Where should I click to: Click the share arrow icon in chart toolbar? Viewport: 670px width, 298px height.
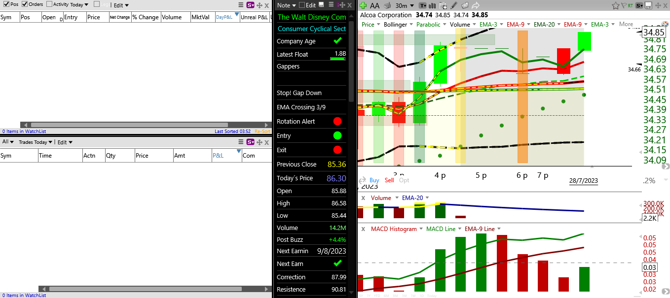click(x=476, y=5)
